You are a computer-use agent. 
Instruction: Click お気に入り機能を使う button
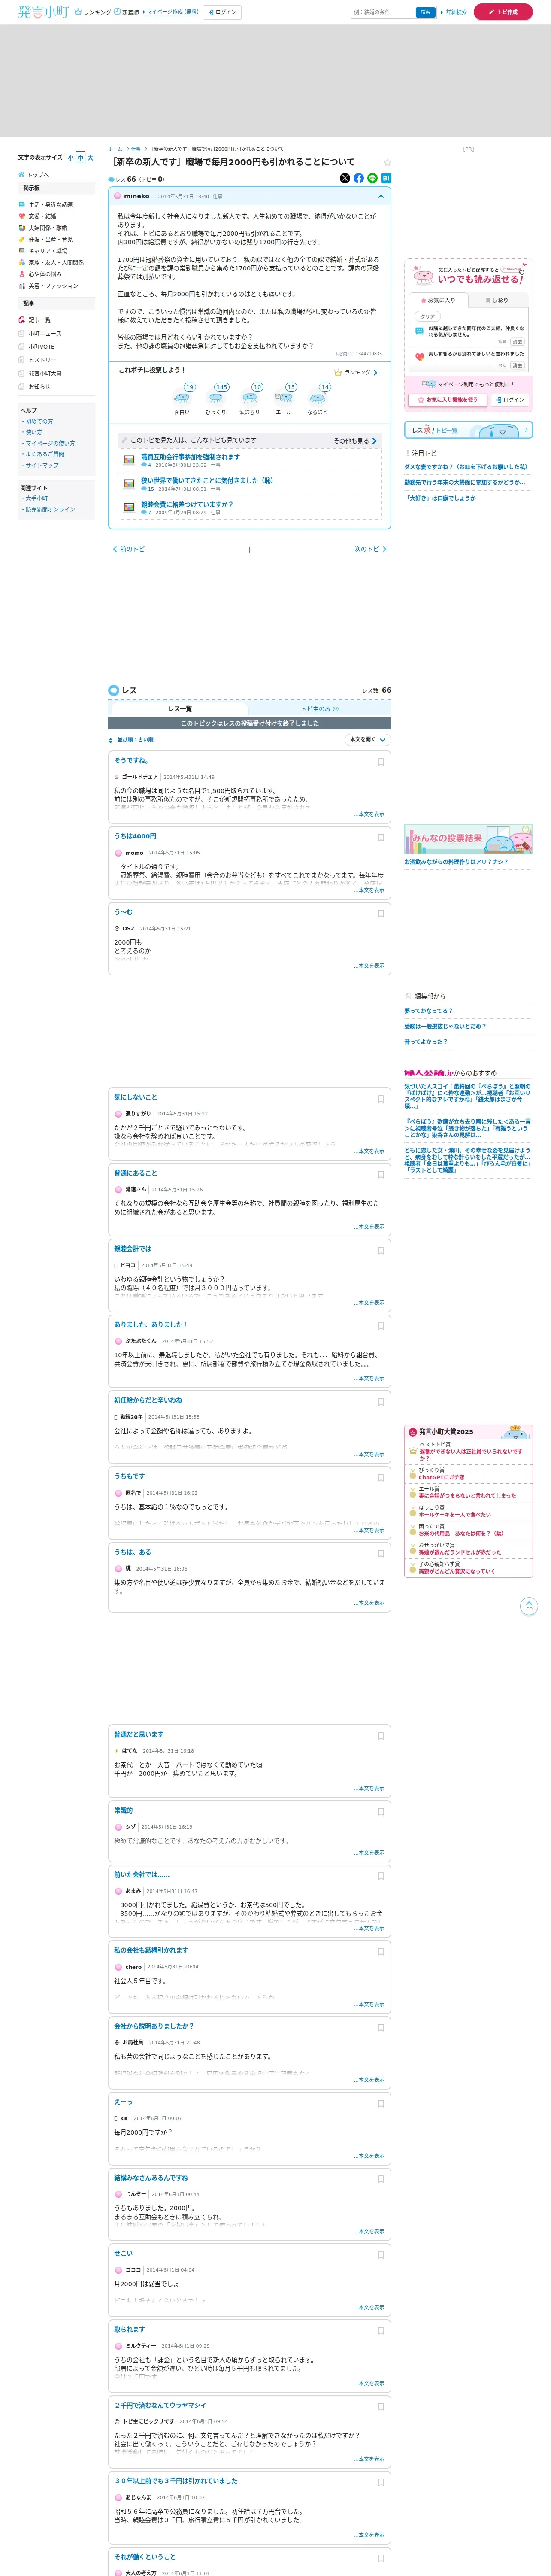tap(449, 400)
